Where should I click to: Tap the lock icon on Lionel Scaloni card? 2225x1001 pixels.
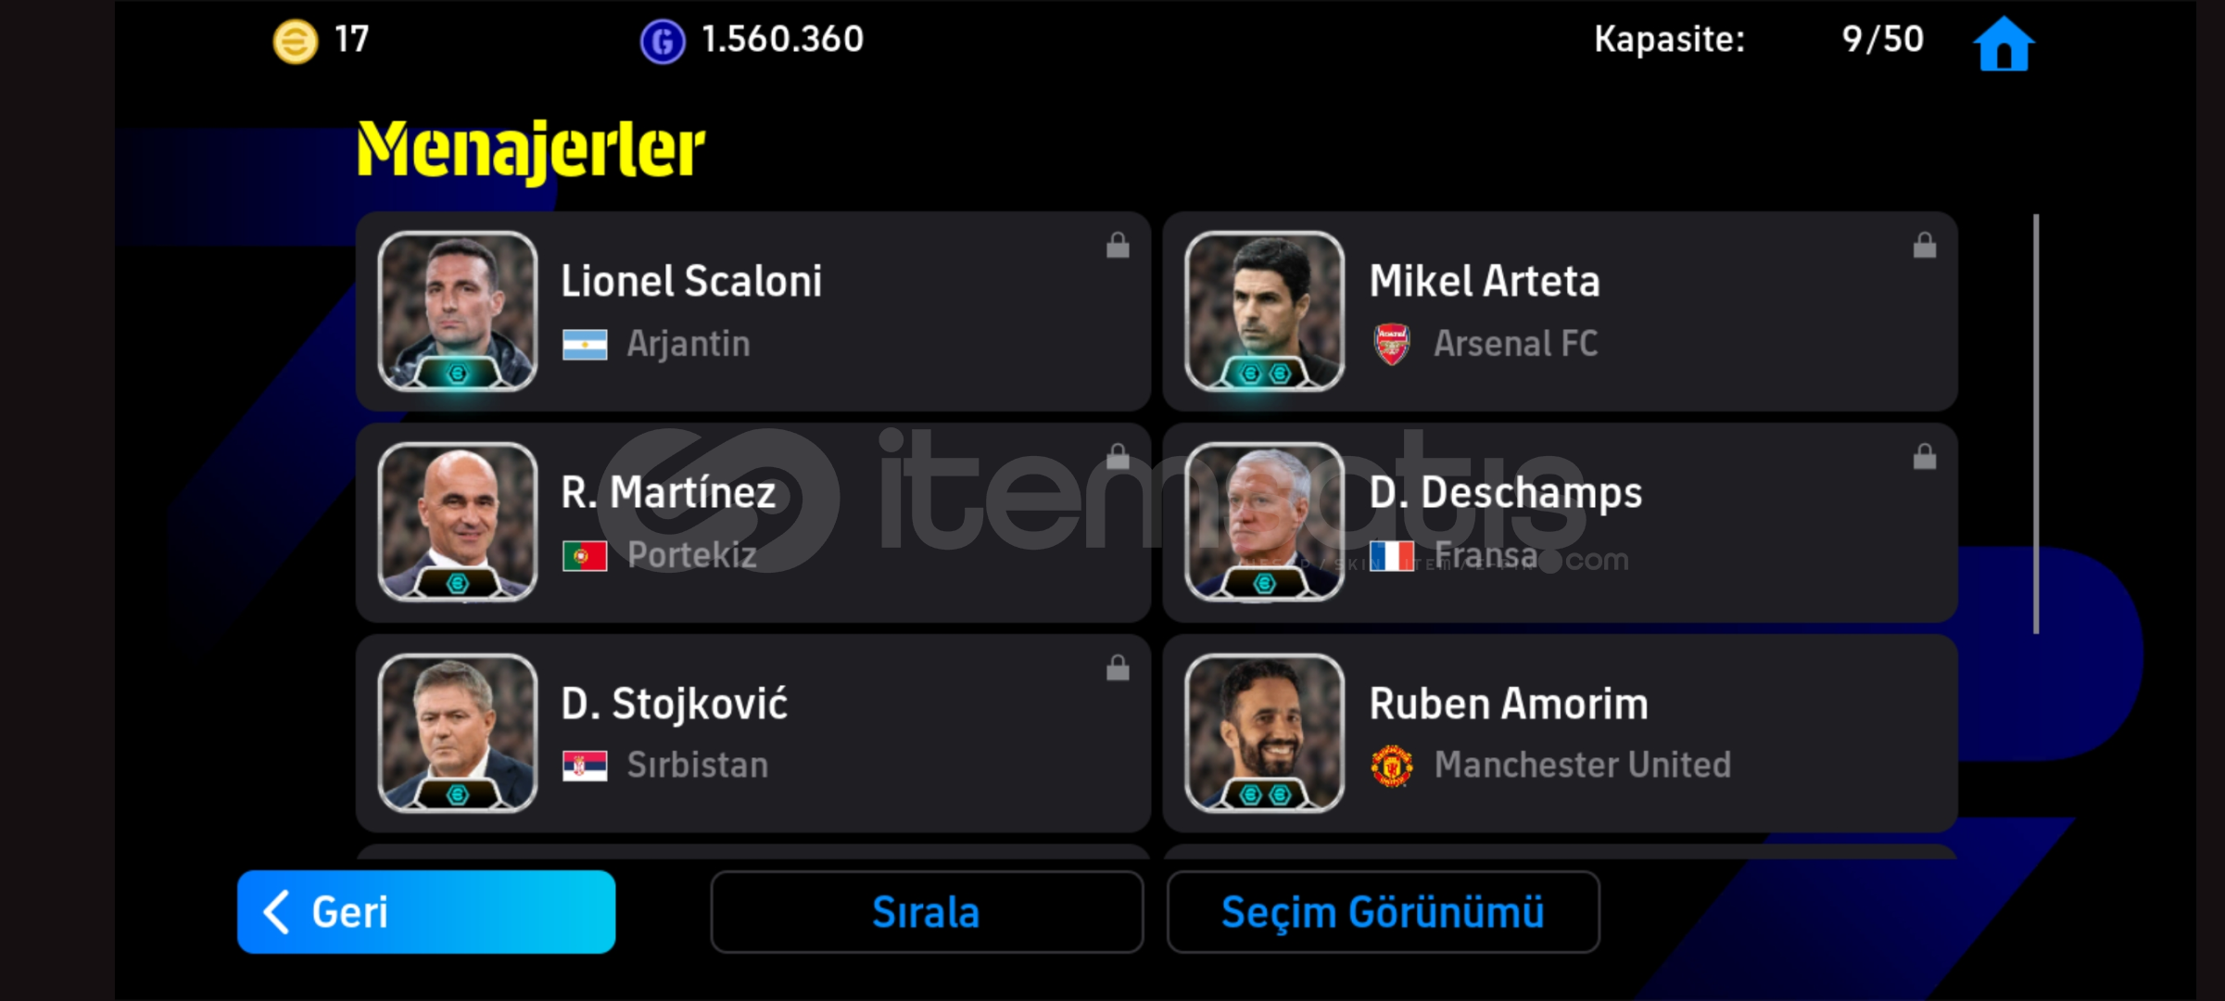[1118, 245]
